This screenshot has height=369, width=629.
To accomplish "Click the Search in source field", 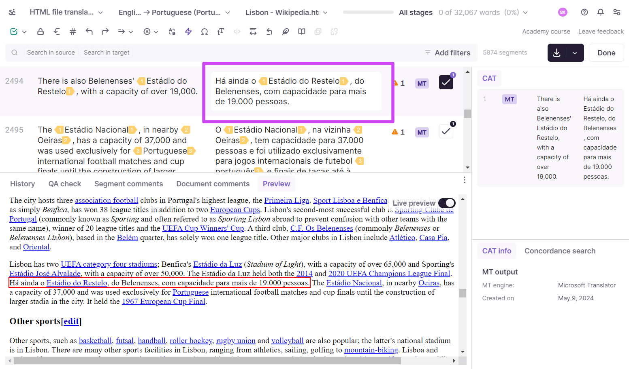I will (51, 53).
